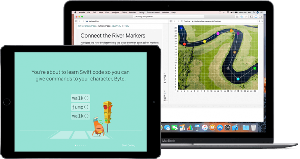Tap the jump() command block
Screen dimensions: 300x159
(80, 107)
